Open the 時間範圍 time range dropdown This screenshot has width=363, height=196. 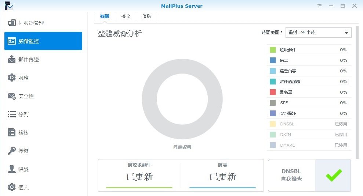coord(318,33)
